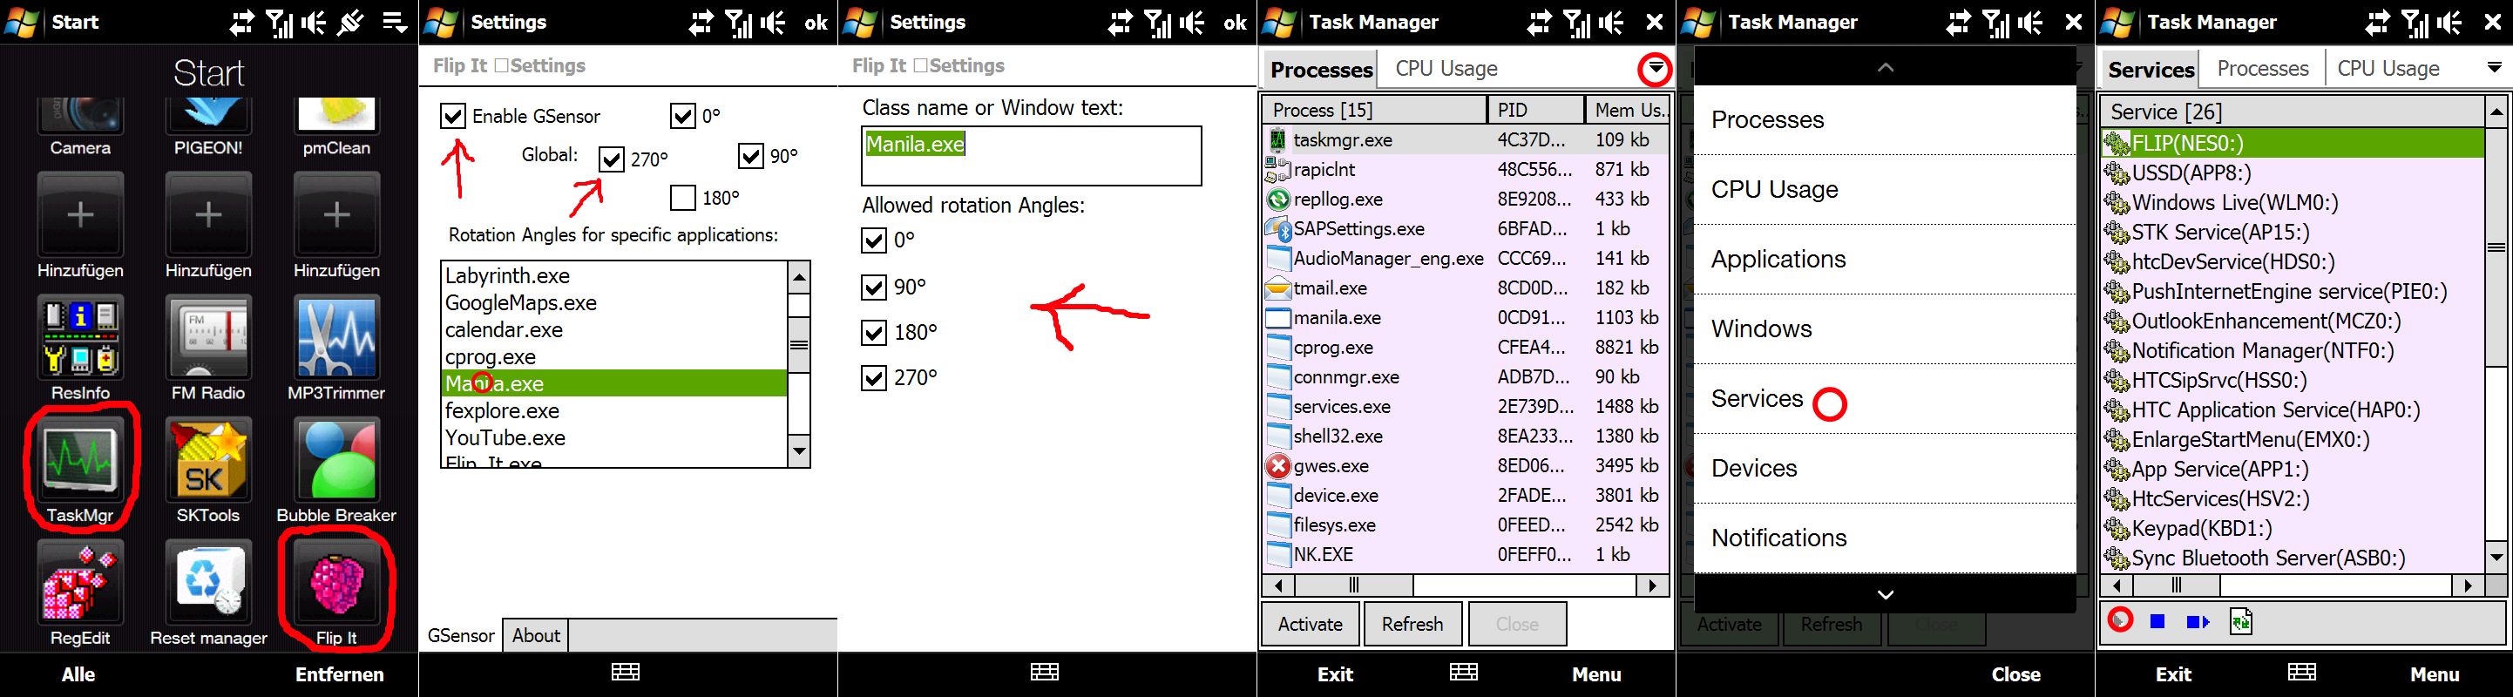2513x697 pixels.
Task: Choose Notifications from the view list
Action: tap(1885, 538)
